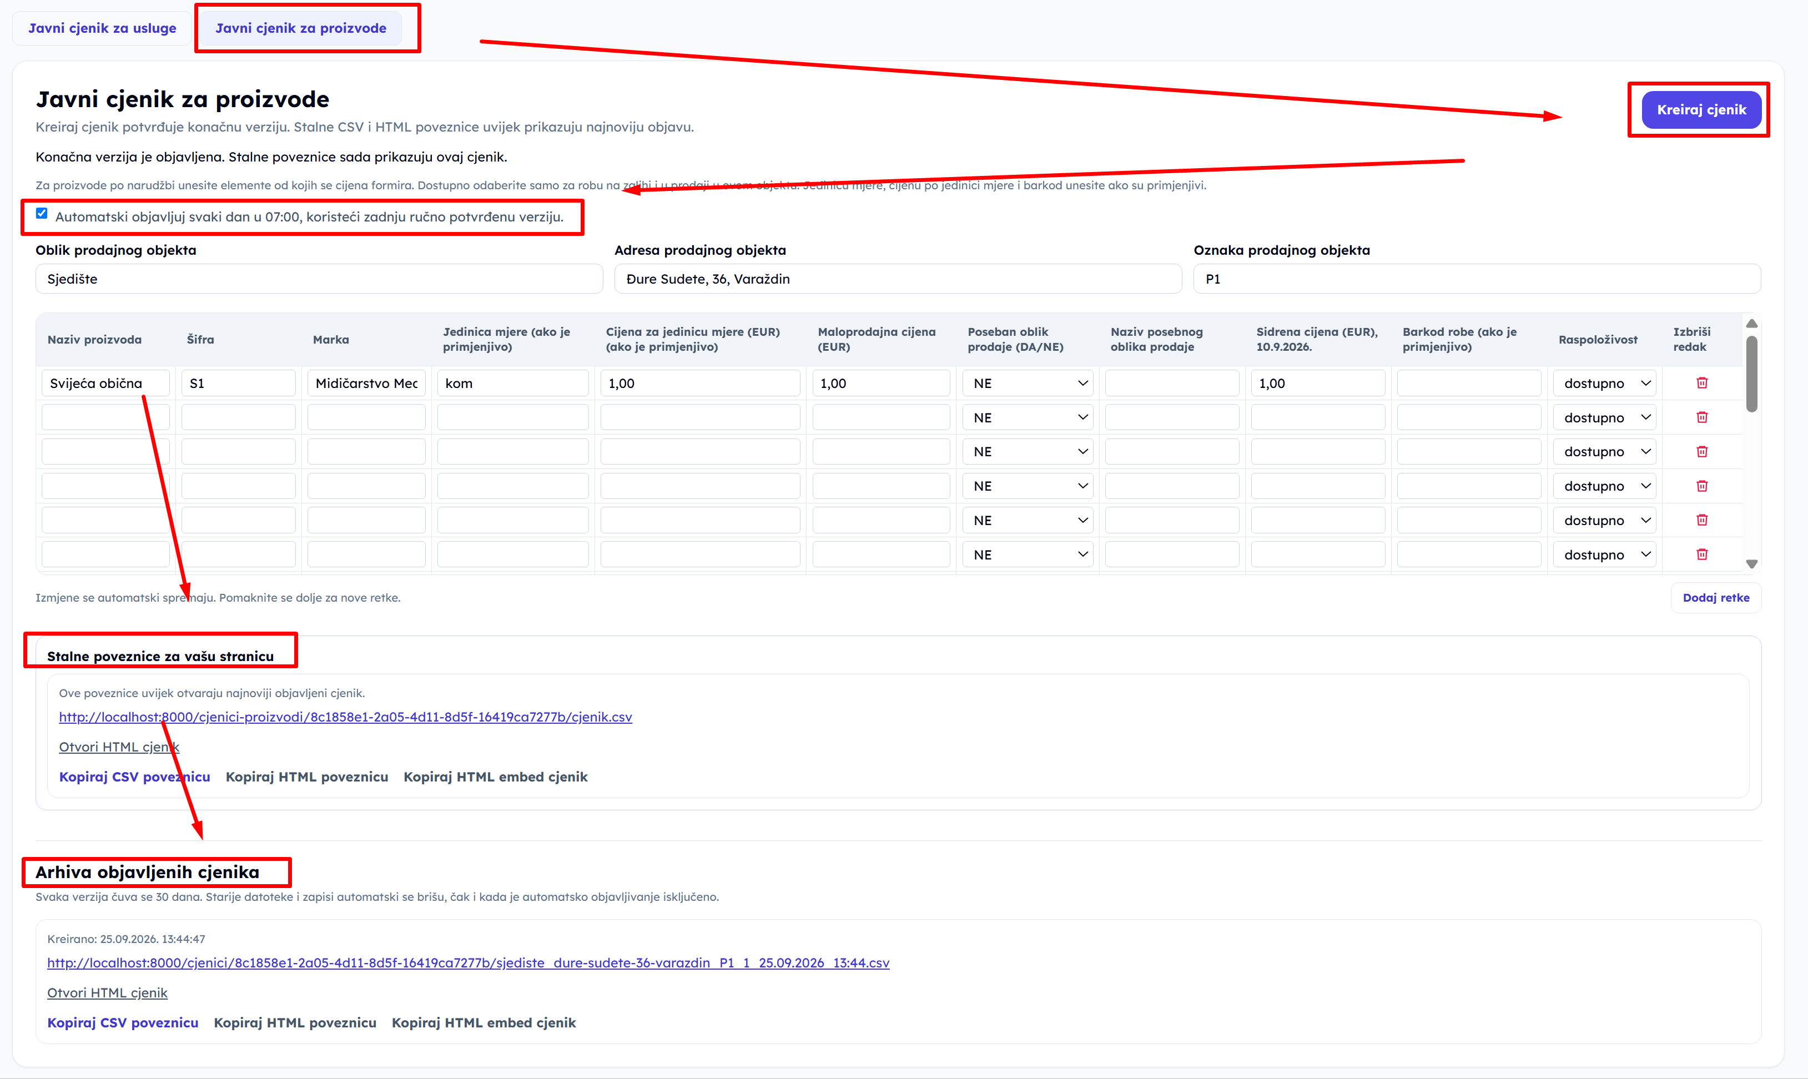Click Jedinica mjere cell containing kom
The height and width of the screenshot is (1079, 1808).
click(x=512, y=383)
